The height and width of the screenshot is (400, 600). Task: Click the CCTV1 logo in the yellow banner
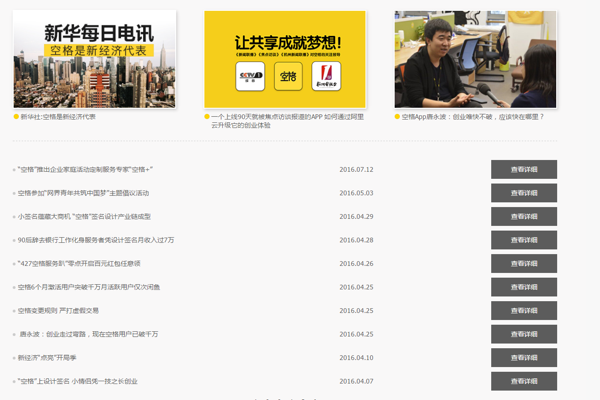click(250, 76)
